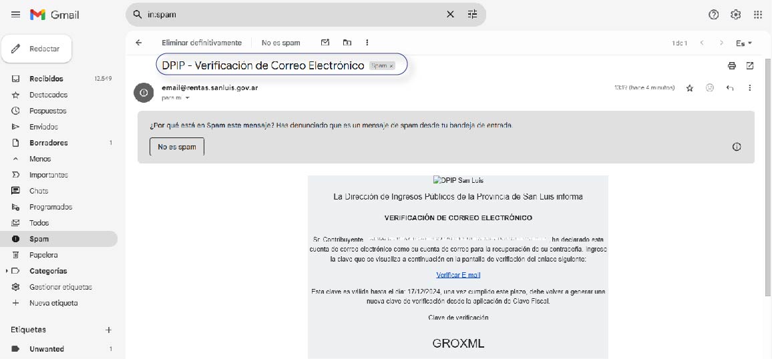Remove the Spam label from subject
The image size is (772, 359).
(391, 66)
